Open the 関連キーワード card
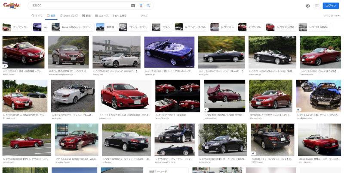The width and height of the screenshot is (344, 173). coord(168,170)
